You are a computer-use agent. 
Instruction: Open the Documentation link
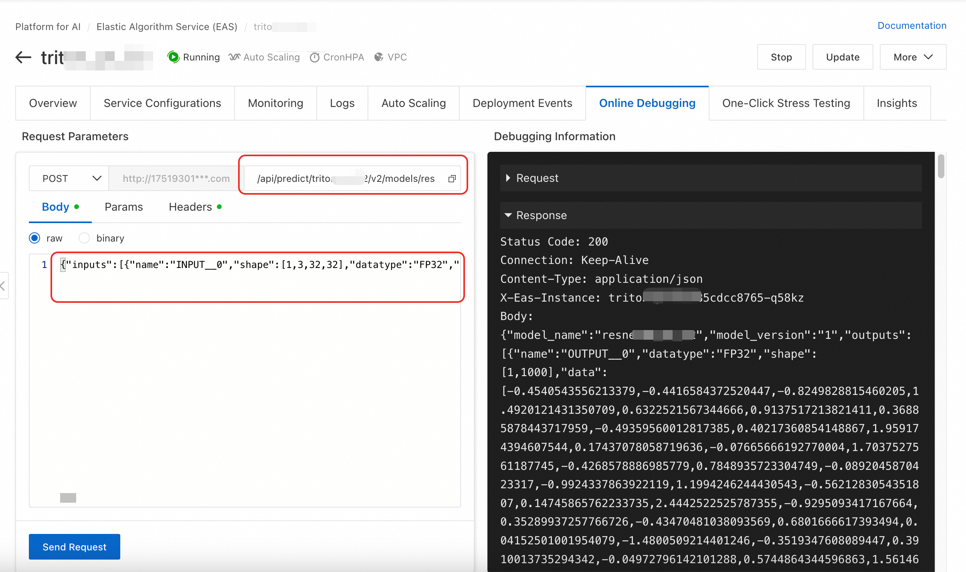point(911,26)
